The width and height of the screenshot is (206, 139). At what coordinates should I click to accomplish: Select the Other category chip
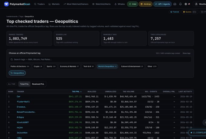click(x=152, y=66)
